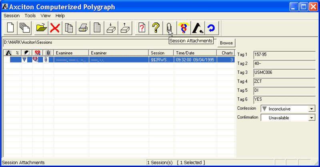The height and width of the screenshot is (167, 320).
Task: Sort by the Examiner column header
Action: (118, 53)
